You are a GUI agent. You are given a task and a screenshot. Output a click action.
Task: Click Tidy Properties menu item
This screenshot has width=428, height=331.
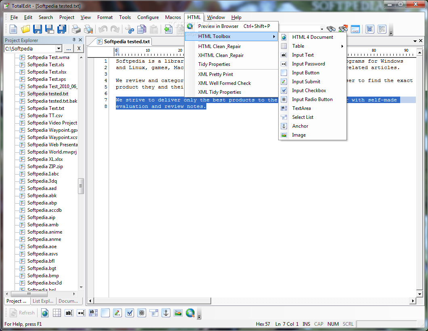tap(231, 64)
